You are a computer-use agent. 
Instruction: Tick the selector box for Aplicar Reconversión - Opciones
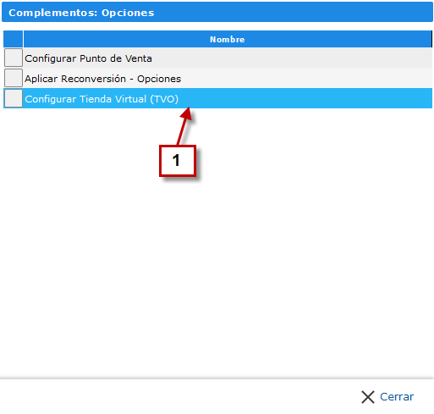click(14, 78)
